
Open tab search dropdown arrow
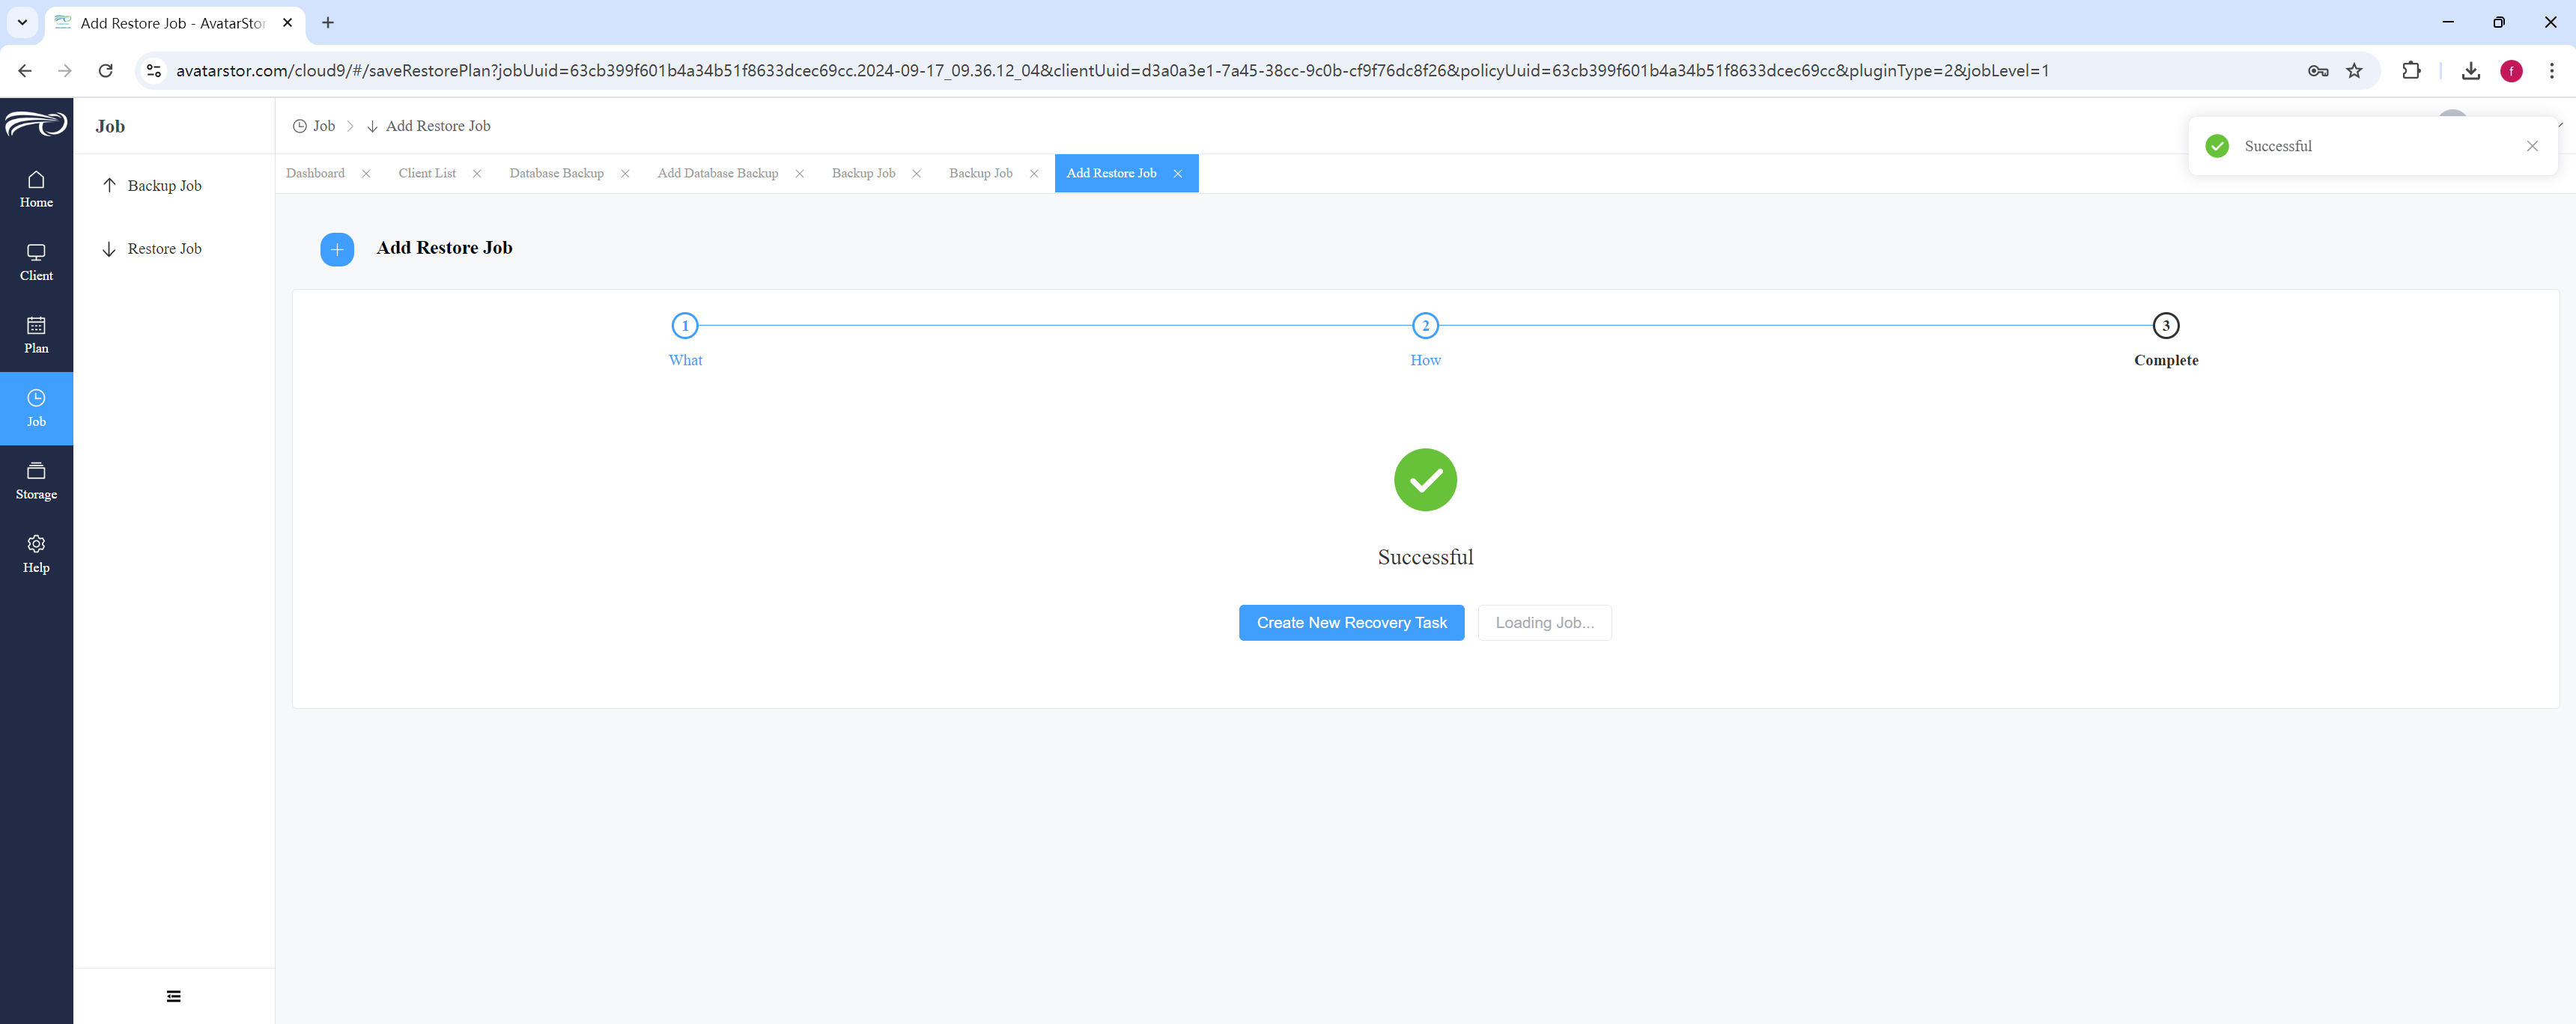pos(22,22)
